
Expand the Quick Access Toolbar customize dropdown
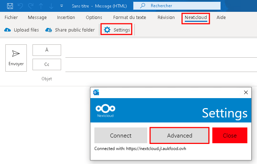point(61,6)
